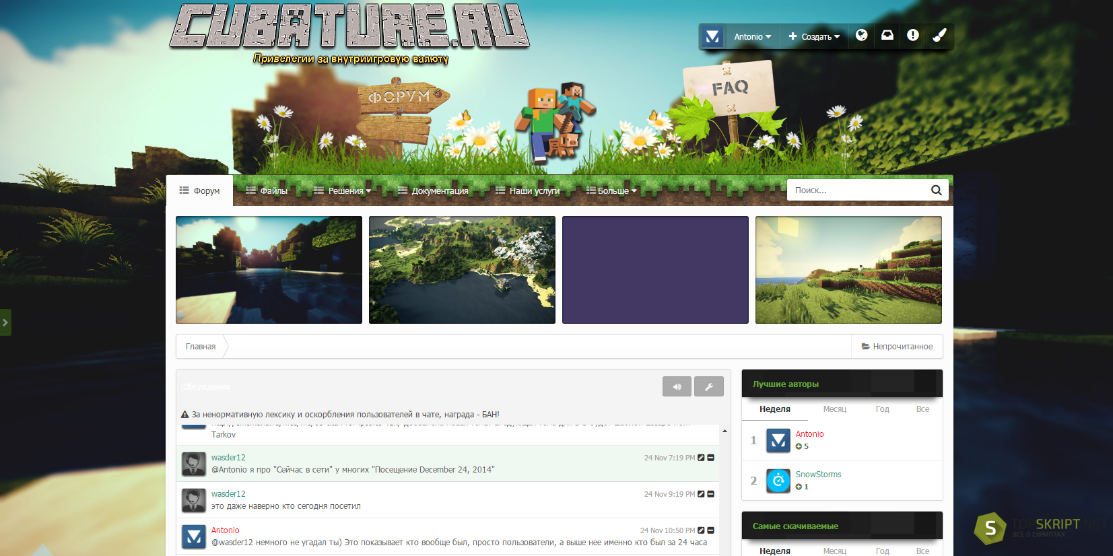
Task: Switch top authors to Год tab
Action: pos(882,409)
